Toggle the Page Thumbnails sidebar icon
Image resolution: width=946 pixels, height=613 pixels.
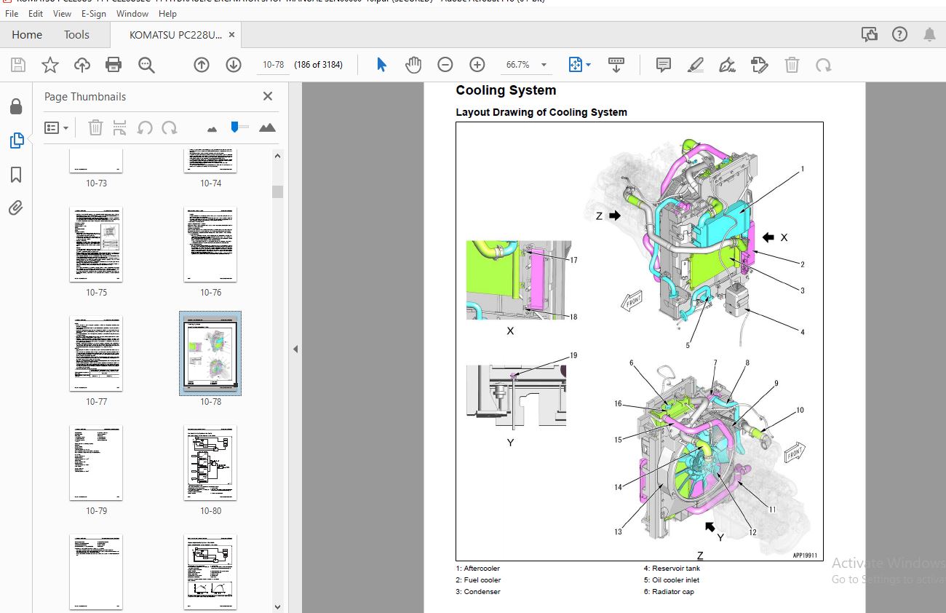tap(16, 141)
